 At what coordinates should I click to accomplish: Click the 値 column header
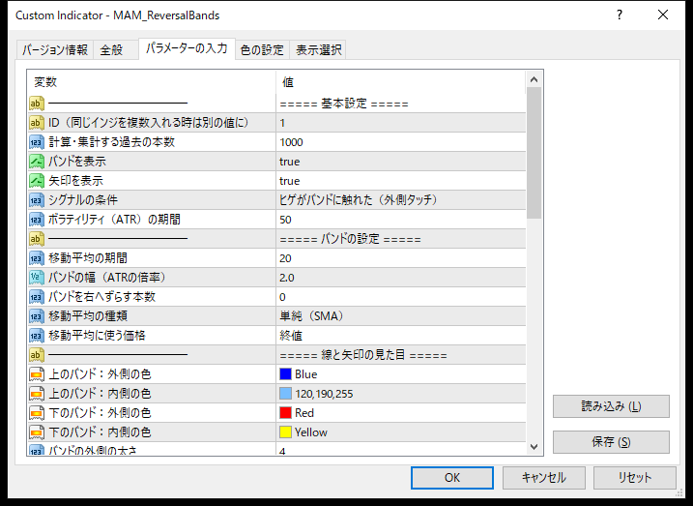401,82
